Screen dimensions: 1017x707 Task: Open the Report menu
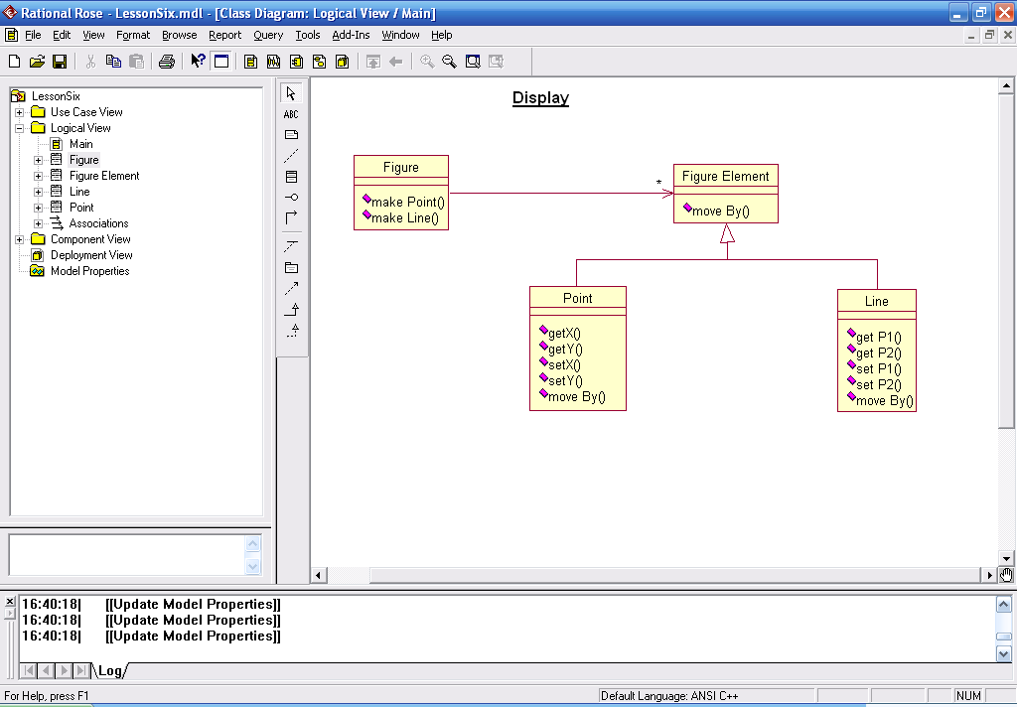[x=225, y=35]
